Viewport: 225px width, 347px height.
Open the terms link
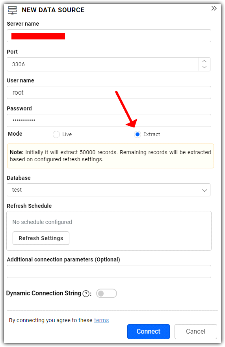pos(101,320)
